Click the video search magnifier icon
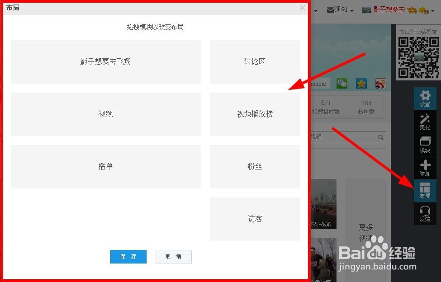The image size is (441, 282). click(380, 137)
